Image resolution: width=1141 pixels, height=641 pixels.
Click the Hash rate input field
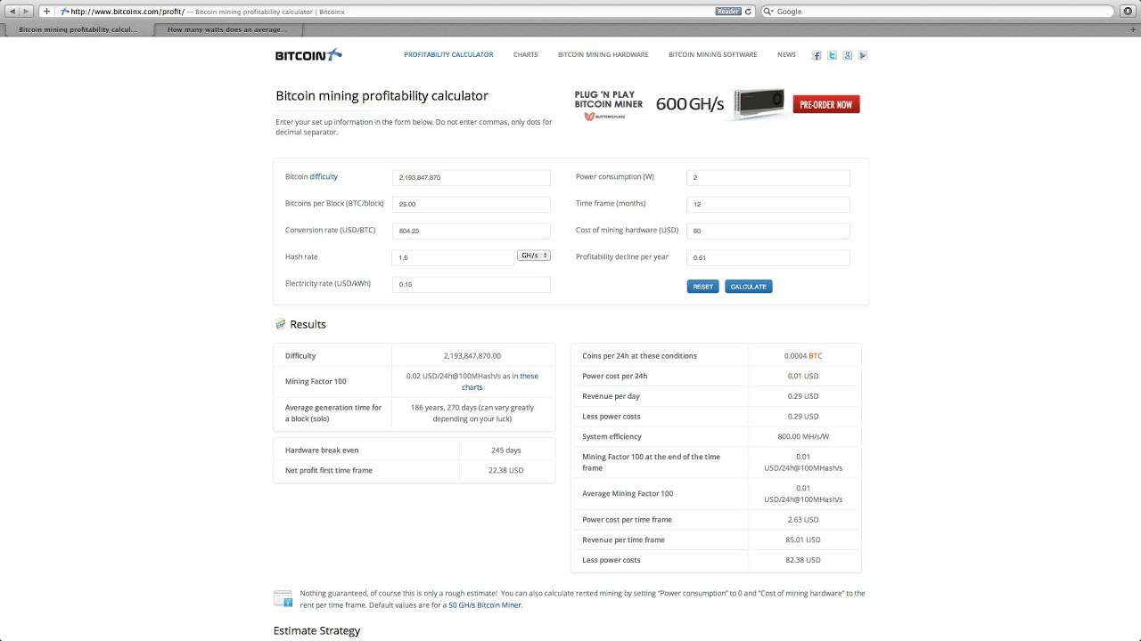pyautogui.click(x=453, y=257)
